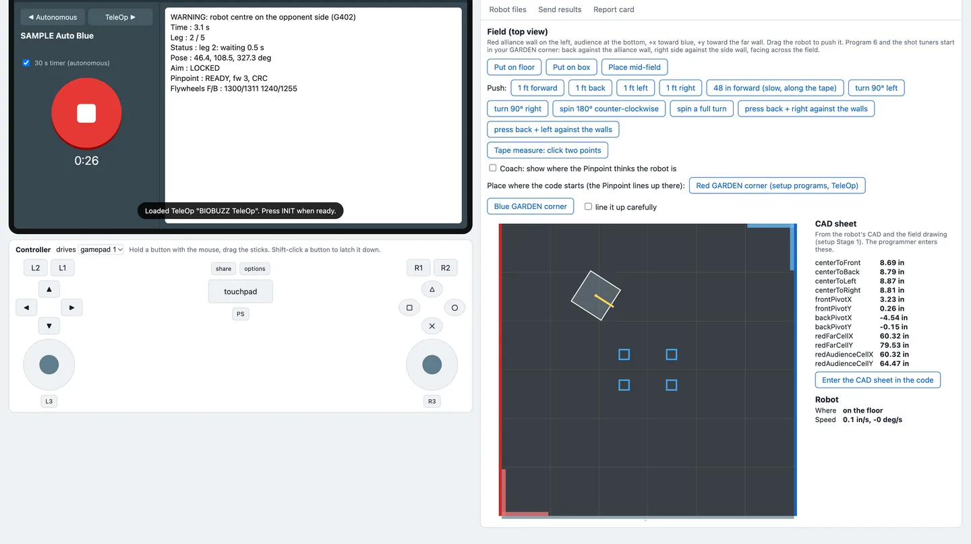The height and width of the screenshot is (544, 971).
Task: Click the circle gamepad button
Action: tap(454, 307)
